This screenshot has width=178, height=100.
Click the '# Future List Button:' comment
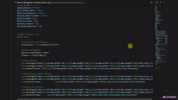(x=33, y=87)
